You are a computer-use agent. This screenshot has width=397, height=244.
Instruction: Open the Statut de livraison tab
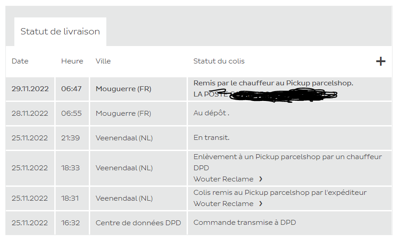60,32
